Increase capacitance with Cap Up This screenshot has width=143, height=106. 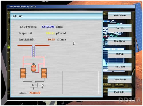coord(120,28)
